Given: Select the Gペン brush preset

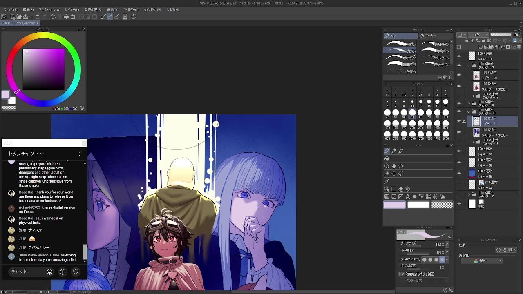Looking at the screenshot, I should 400,44.
